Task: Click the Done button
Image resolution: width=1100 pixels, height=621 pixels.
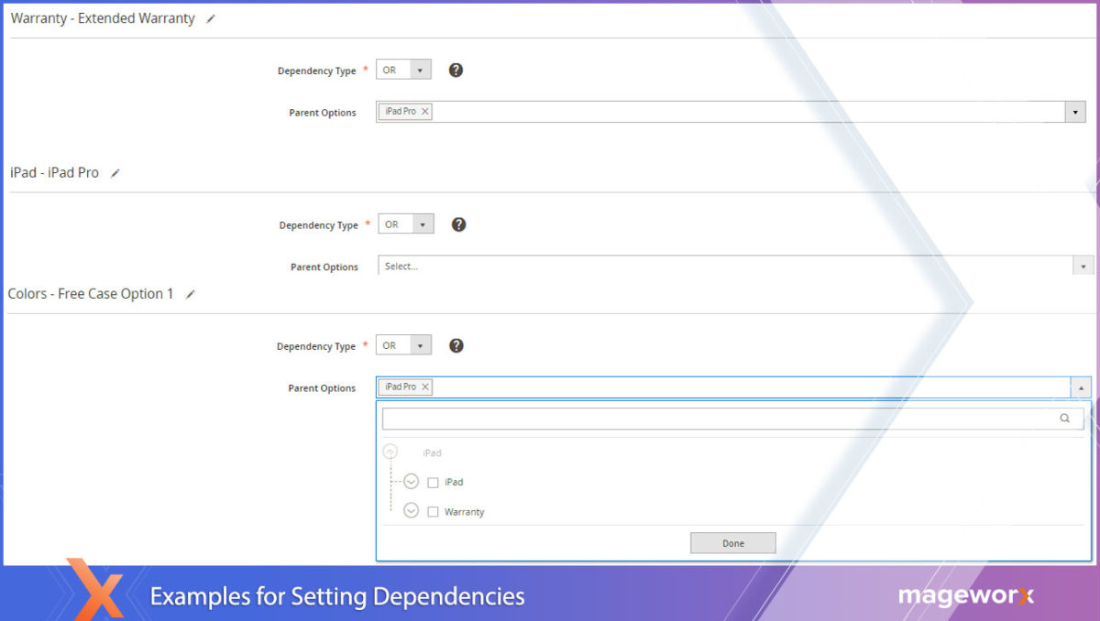Action: pos(733,543)
